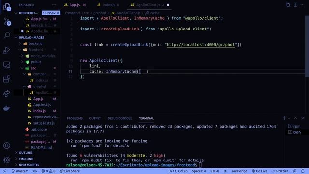Collapse the frontend folder
The image size is (309, 174).
(x=36, y=49)
